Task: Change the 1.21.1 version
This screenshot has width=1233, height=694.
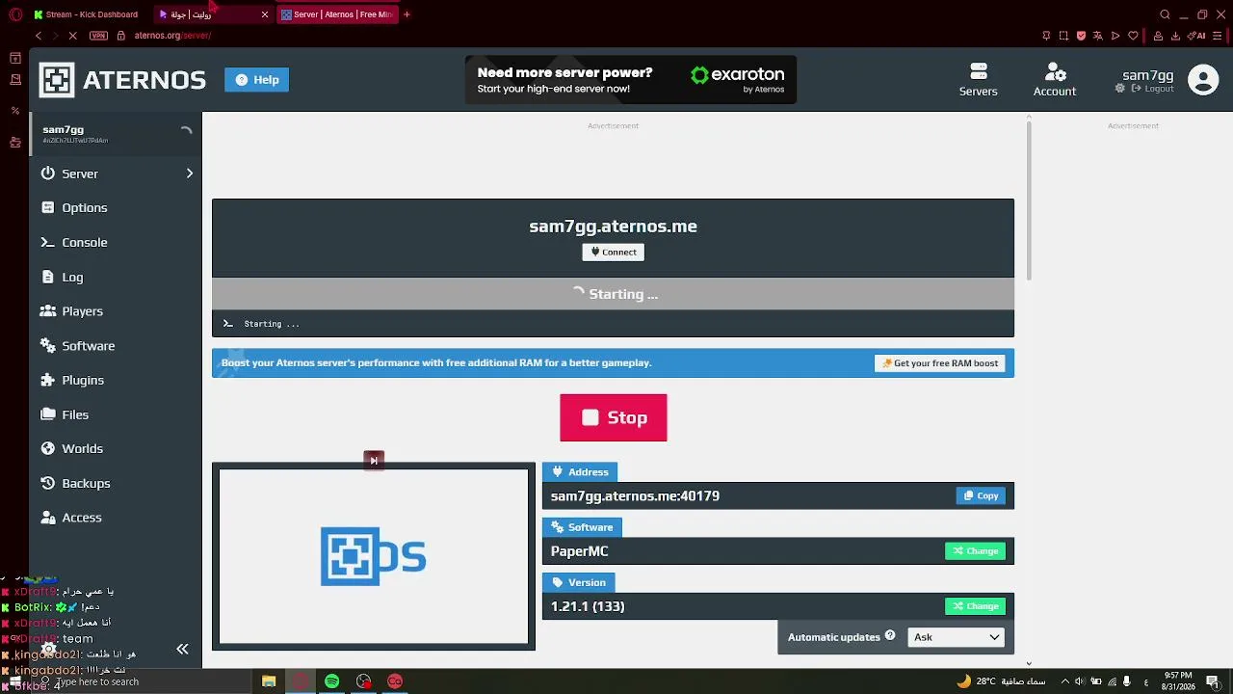Action: coord(975,606)
